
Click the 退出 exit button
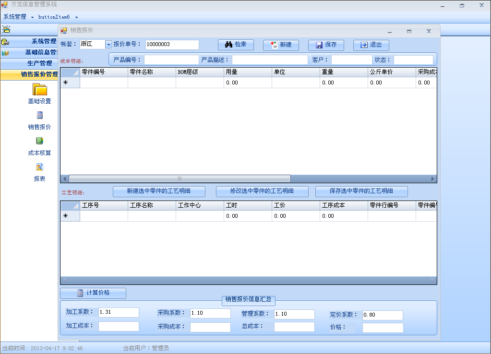[371, 45]
